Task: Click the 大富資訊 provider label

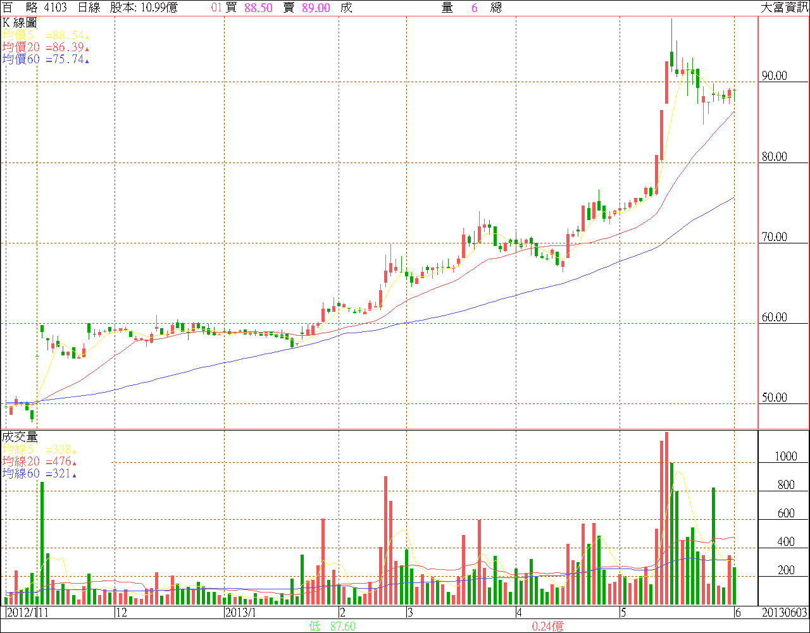Action: click(x=783, y=8)
